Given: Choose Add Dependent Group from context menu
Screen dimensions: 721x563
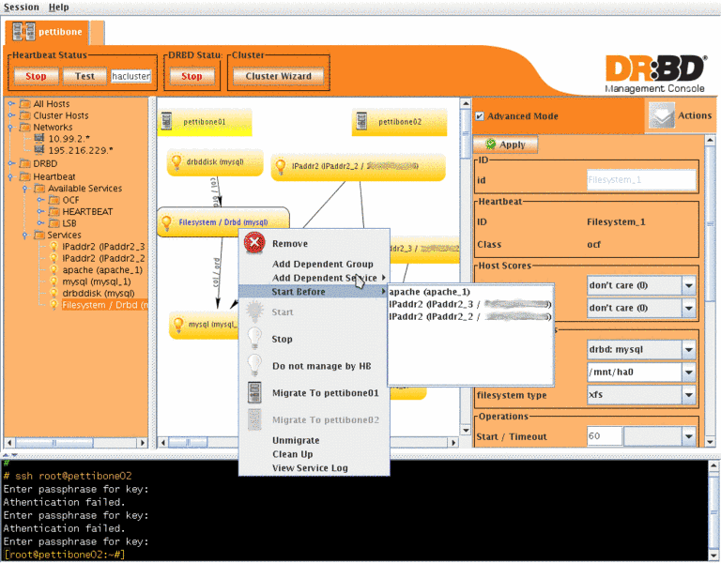Looking at the screenshot, I should (322, 264).
